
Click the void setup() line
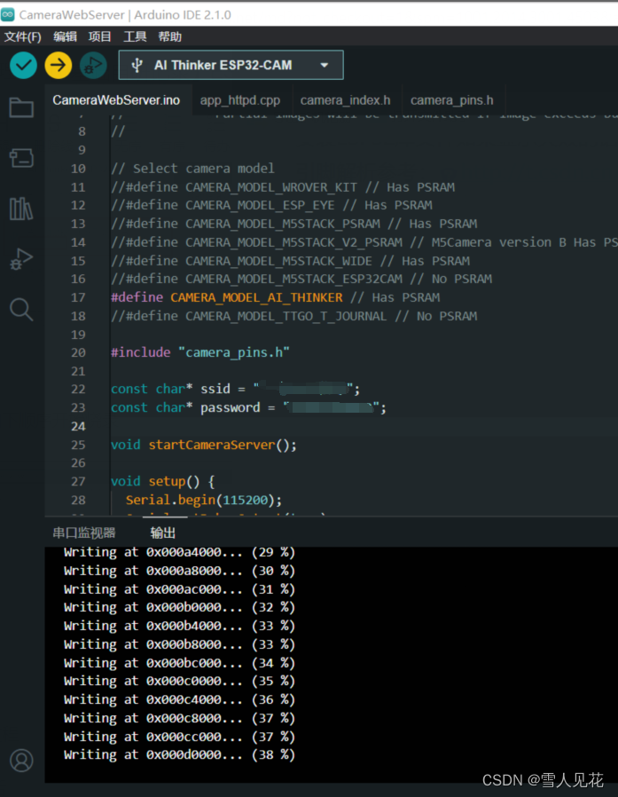click(162, 481)
